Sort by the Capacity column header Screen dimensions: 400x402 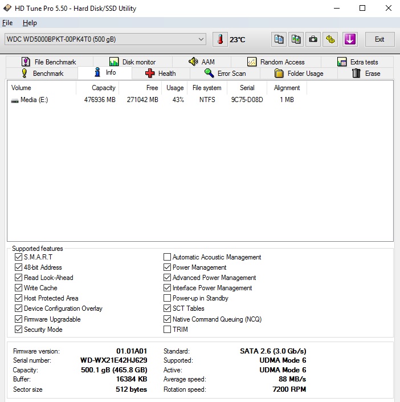click(103, 88)
